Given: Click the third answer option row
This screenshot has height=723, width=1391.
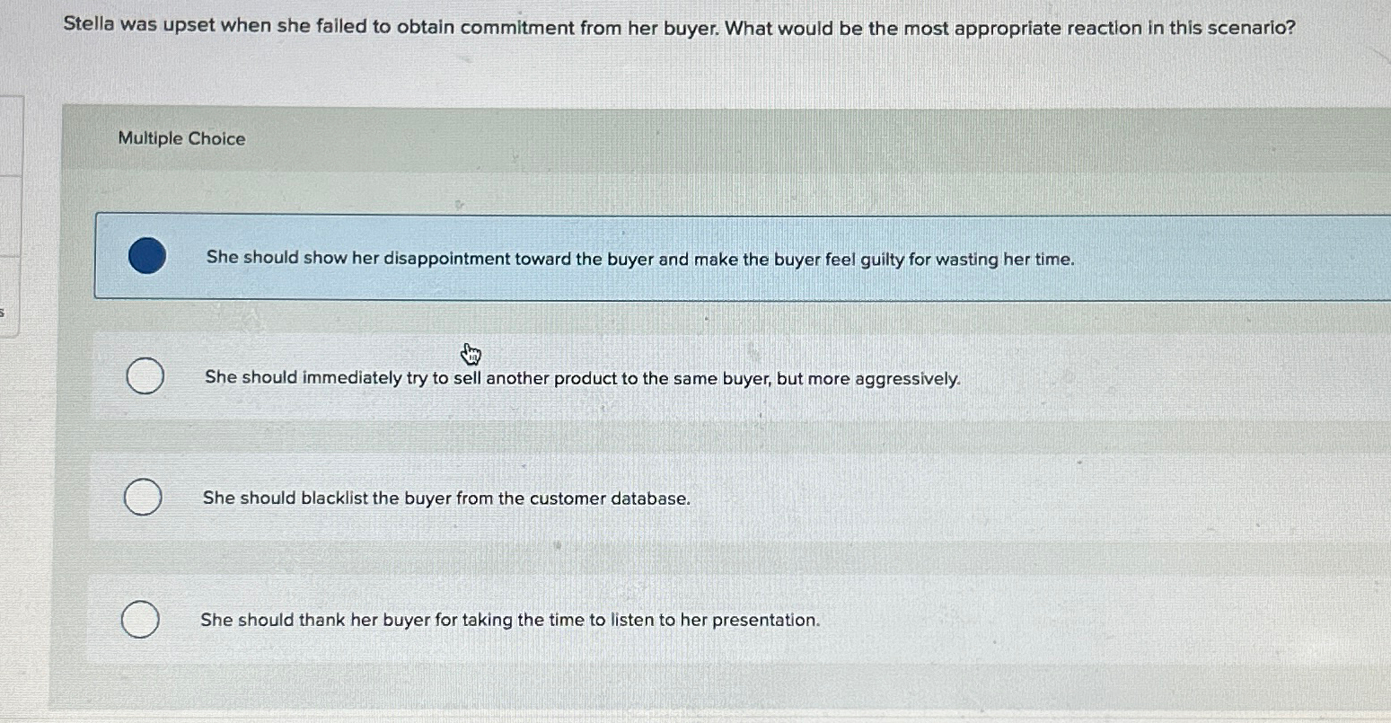Looking at the screenshot, I should tap(629, 497).
